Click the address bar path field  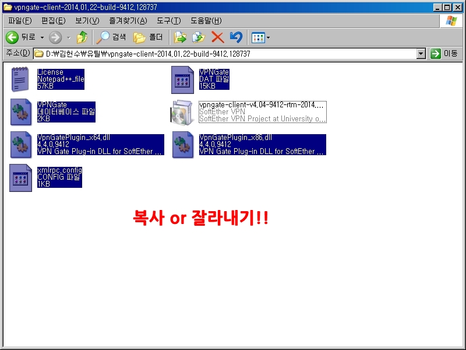pos(225,54)
